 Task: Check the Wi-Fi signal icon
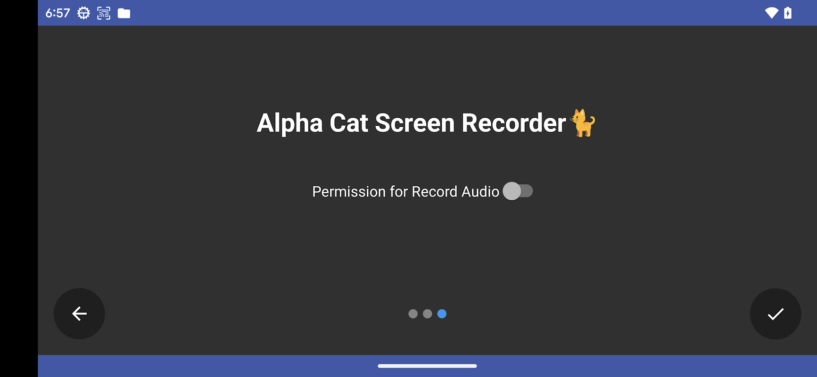[772, 13]
